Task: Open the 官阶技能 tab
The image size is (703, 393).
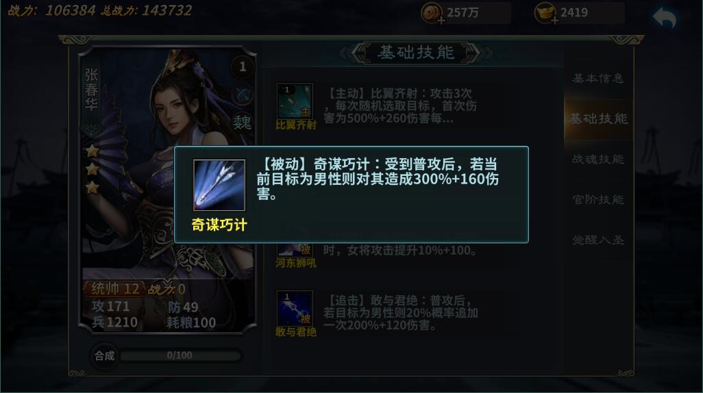Action: [x=598, y=199]
